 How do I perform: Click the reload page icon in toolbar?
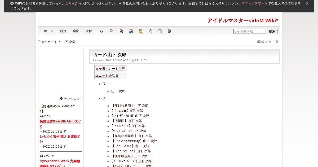tap(112, 31)
